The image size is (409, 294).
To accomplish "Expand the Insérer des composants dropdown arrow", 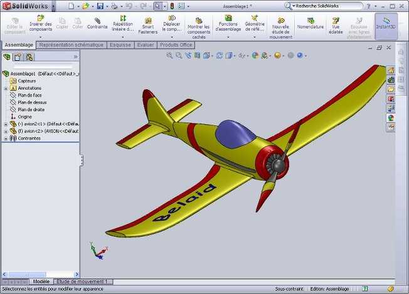I will 41,37.
